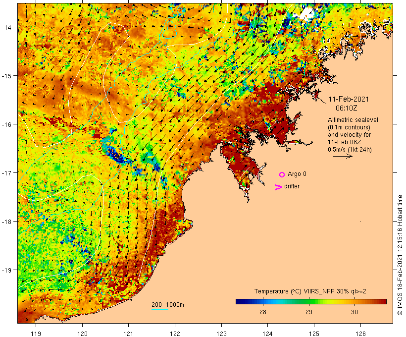The image size is (406, 337).
Task: Click latitude label -18 on the axis
Action: click(x=6, y=222)
